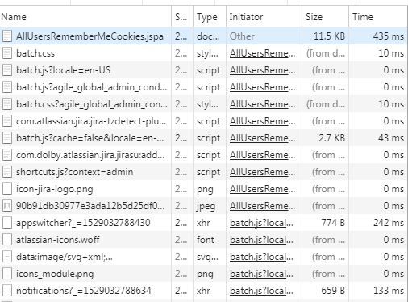Open the initiator link for shortcuts.js?context=admin
This screenshot has width=408, height=302.
[x=262, y=172]
